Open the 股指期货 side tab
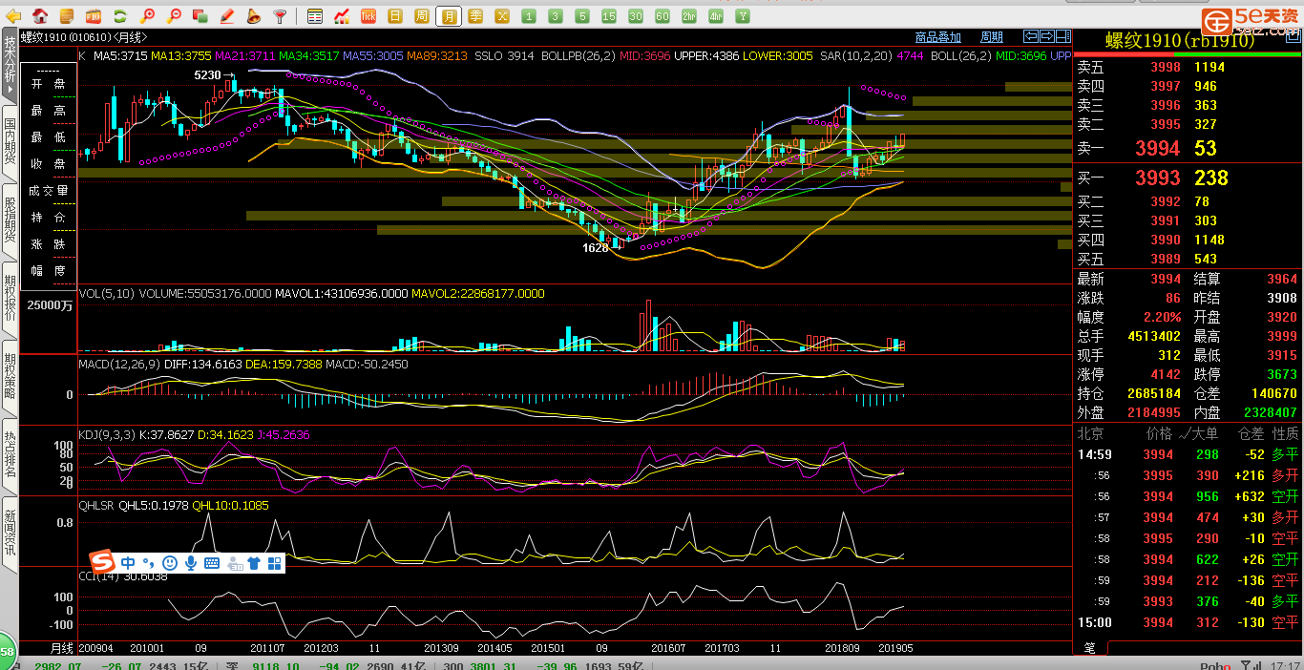Image resolution: width=1304 pixels, height=670 pixels. coord(10,220)
